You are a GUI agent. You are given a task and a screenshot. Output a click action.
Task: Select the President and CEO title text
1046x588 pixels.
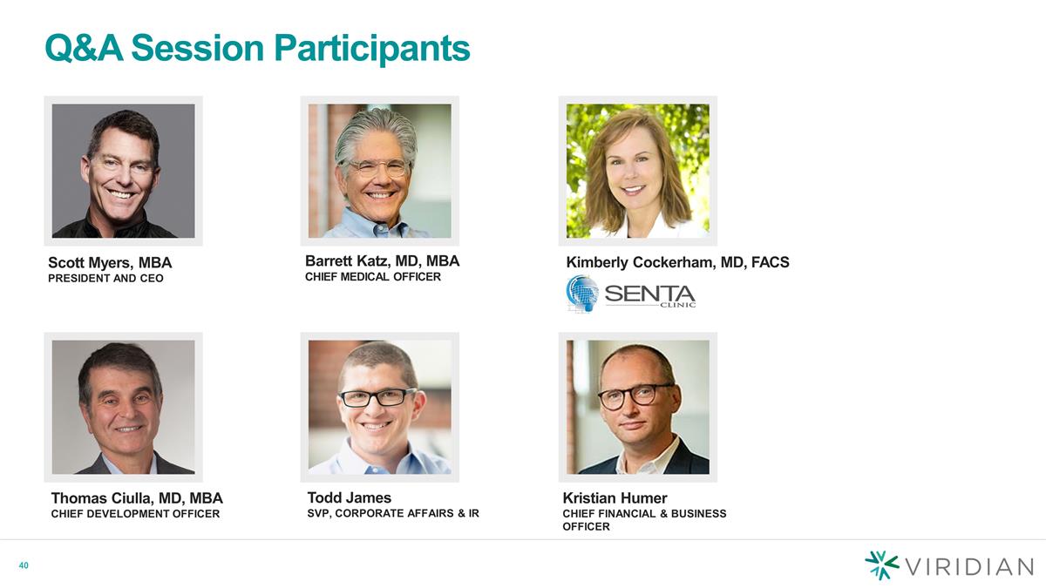(x=105, y=279)
